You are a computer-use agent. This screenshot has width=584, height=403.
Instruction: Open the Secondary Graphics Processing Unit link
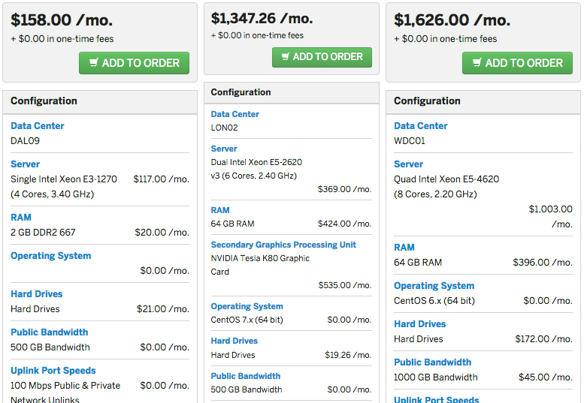point(283,245)
